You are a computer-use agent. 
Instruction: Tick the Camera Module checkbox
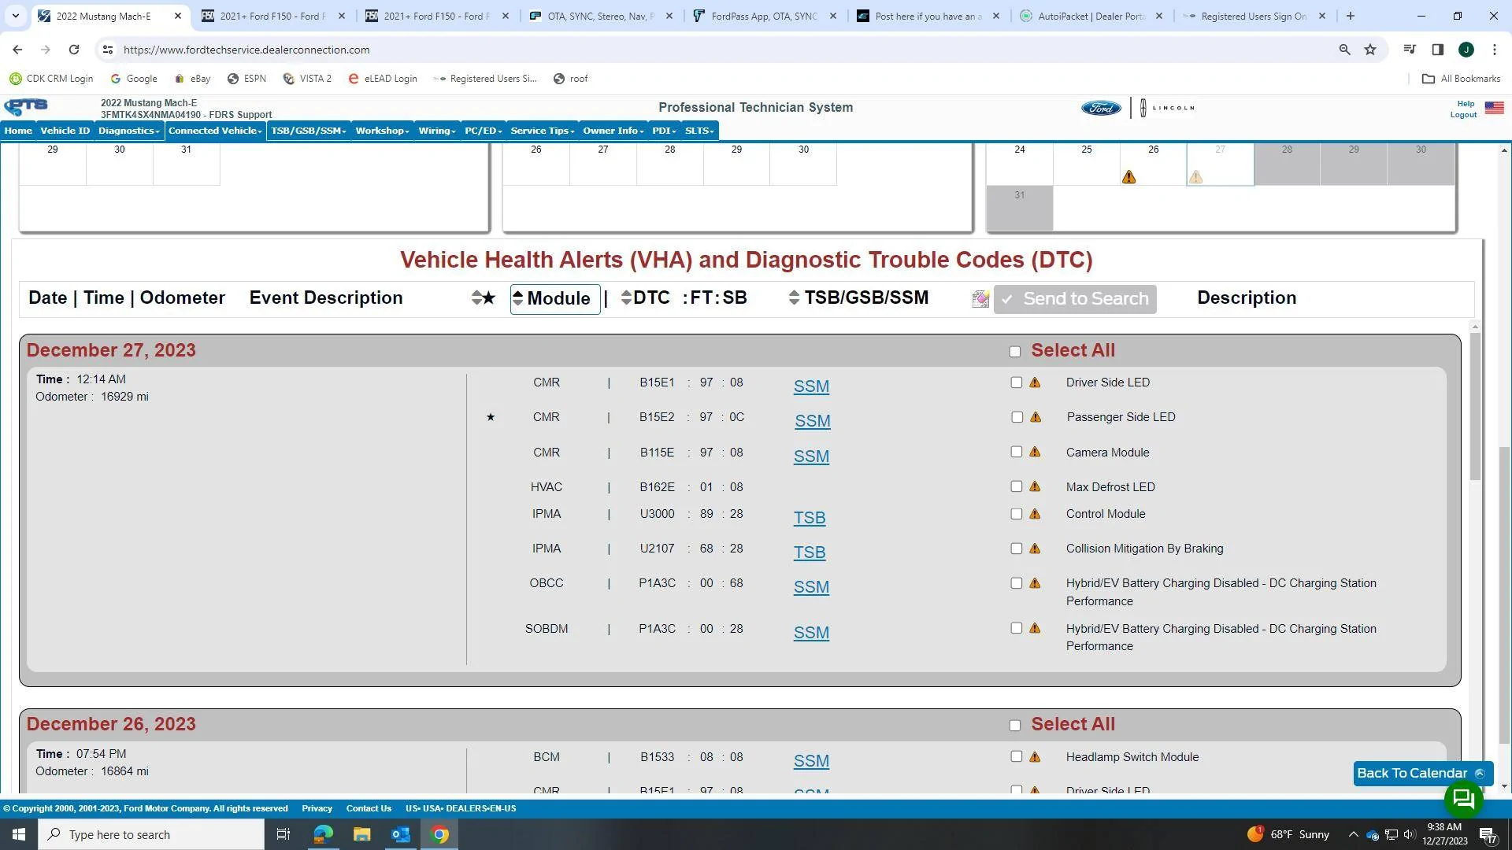pyautogui.click(x=1017, y=452)
